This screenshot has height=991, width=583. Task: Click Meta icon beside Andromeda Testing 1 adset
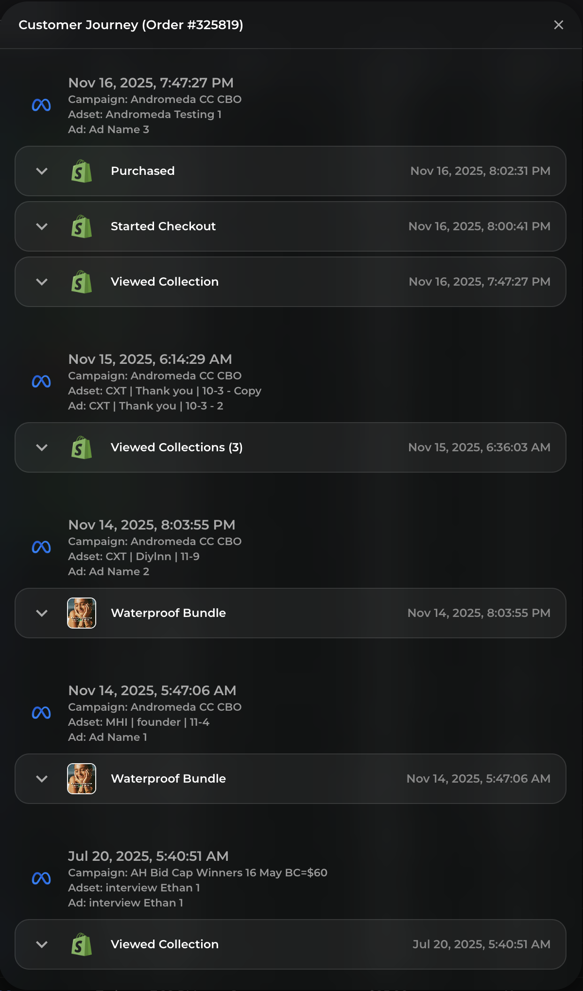point(41,105)
